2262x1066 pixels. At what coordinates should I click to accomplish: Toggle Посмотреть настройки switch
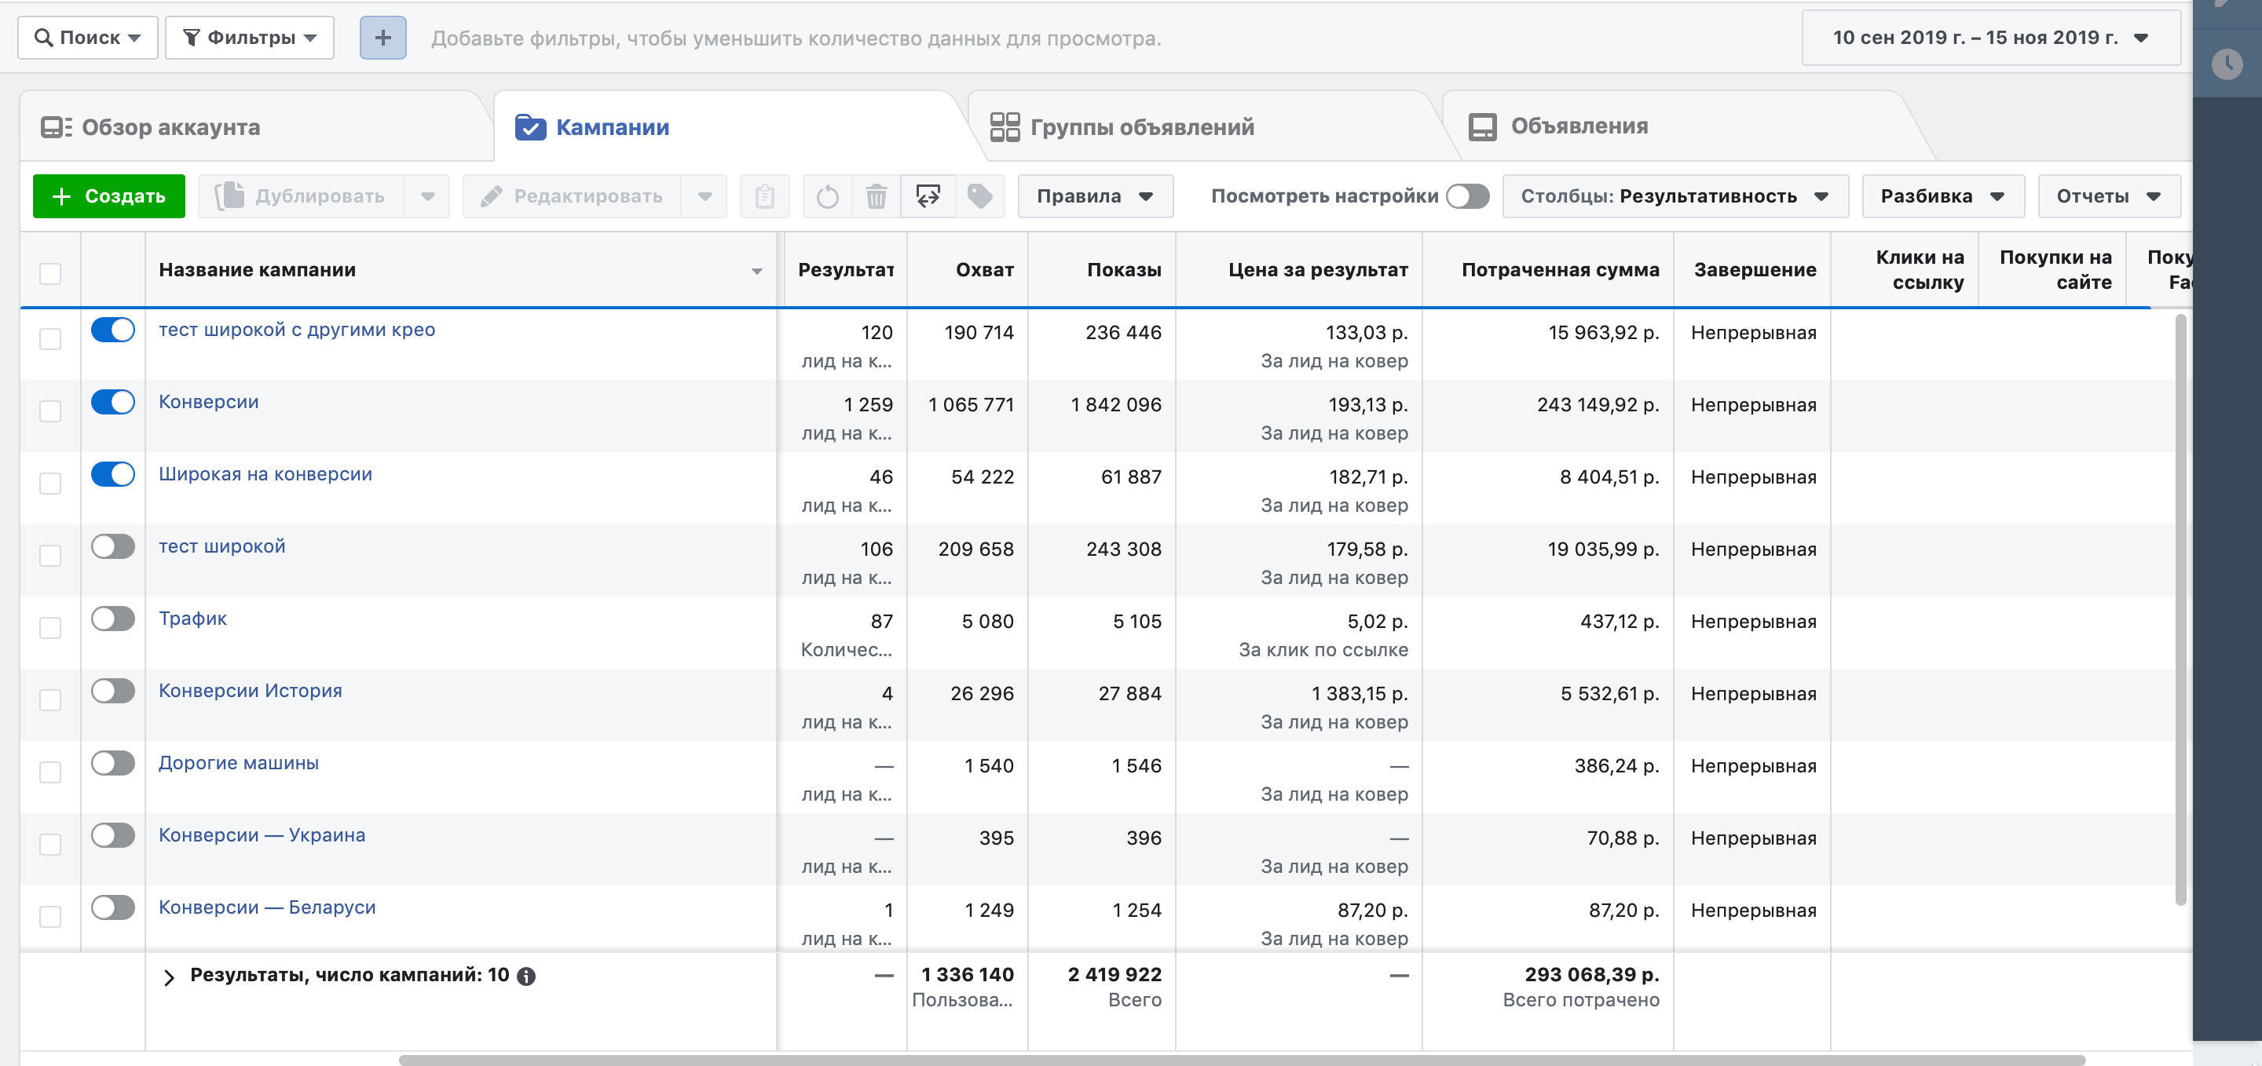coord(1467,195)
